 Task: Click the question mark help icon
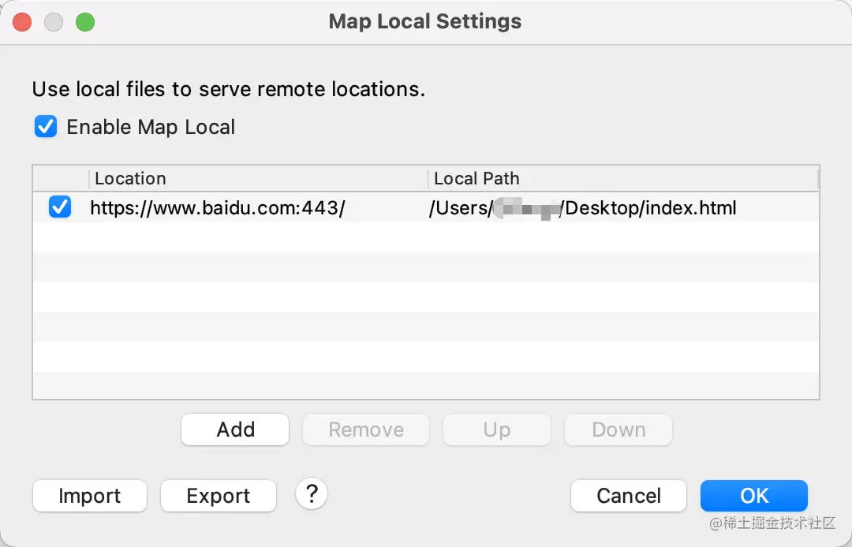(x=312, y=494)
